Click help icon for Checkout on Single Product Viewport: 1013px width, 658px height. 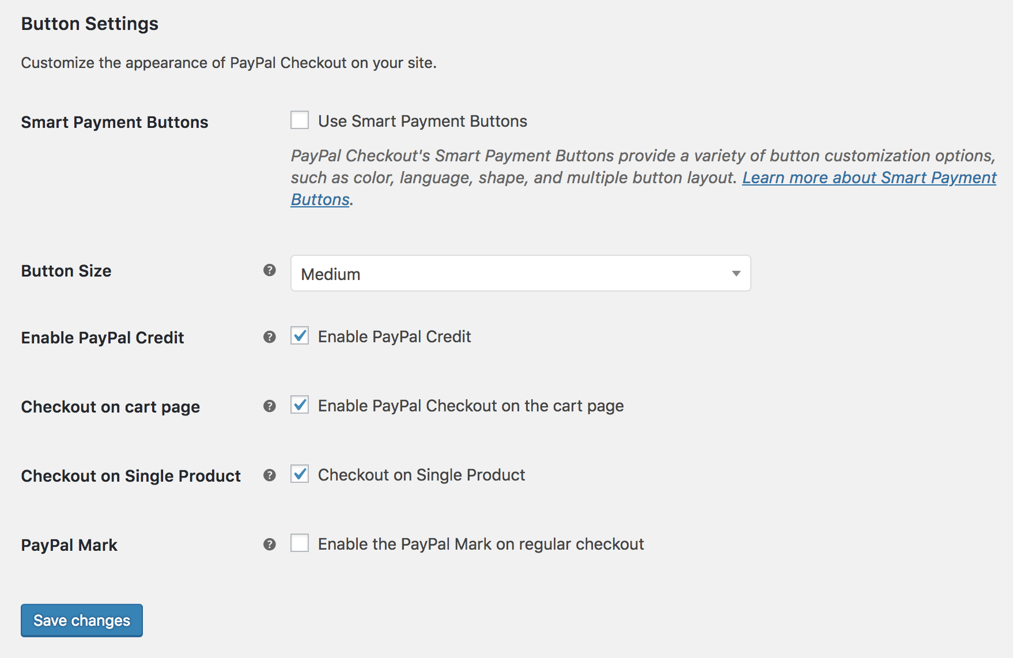[x=269, y=475]
